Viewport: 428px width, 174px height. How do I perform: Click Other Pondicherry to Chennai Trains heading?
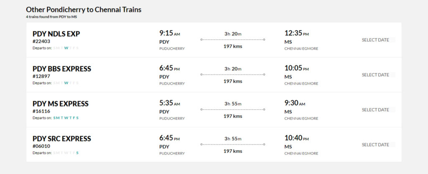point(84,10)
